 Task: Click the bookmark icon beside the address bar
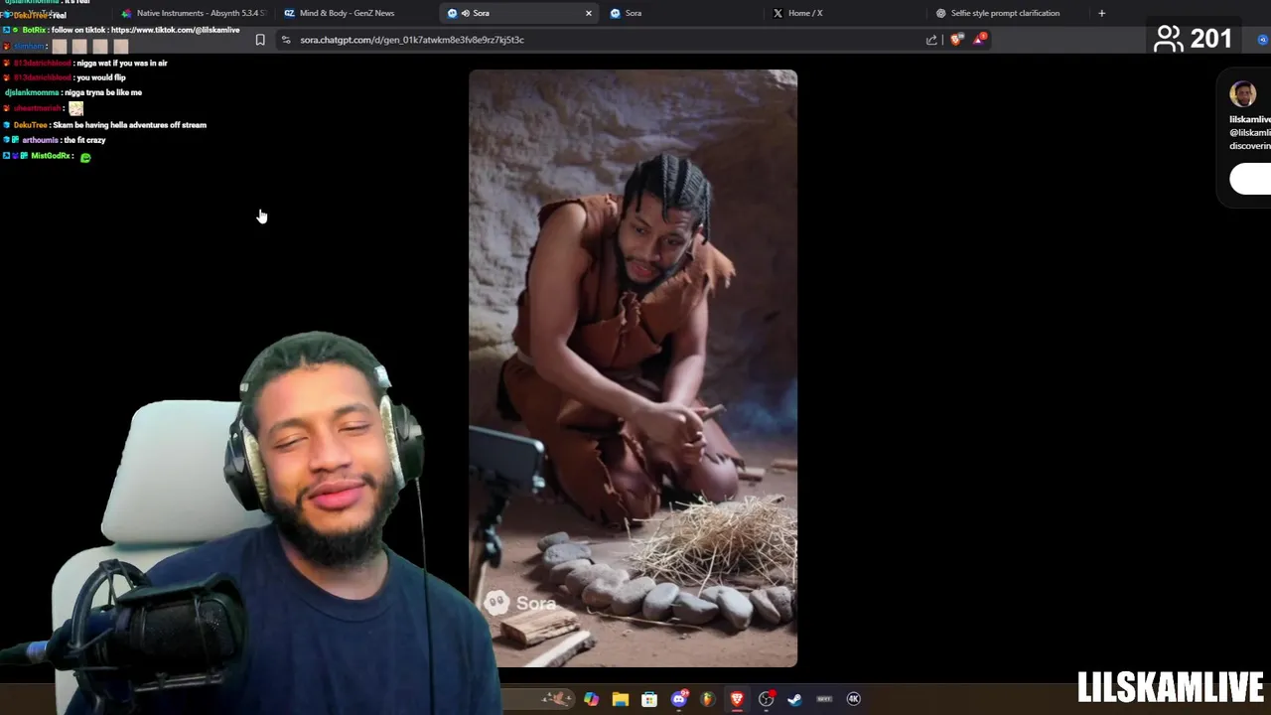pos(260,40)
